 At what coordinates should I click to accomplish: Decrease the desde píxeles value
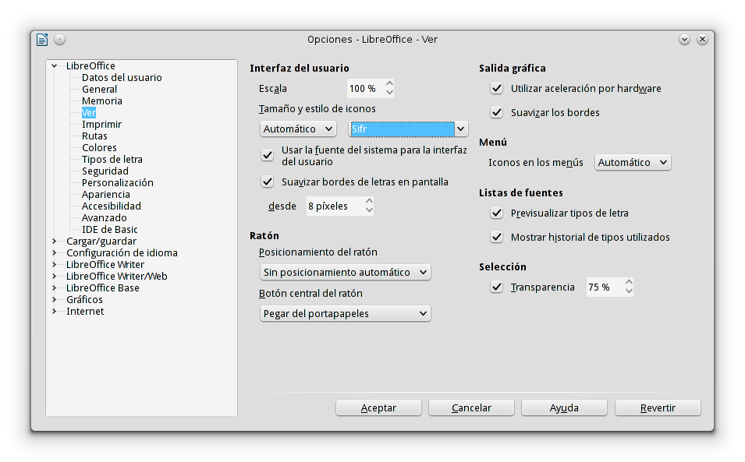pyautogui.click(x=369, y=210)
